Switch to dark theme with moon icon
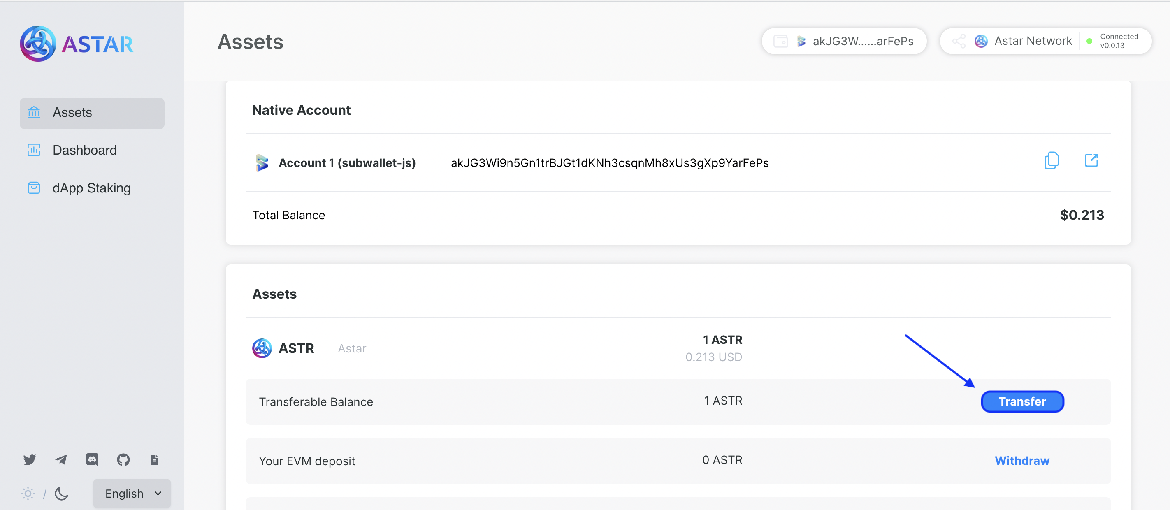 pos(61,494)
